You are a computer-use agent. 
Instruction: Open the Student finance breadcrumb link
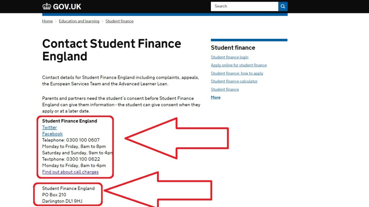pyautogui.click(x=119, y=21)
